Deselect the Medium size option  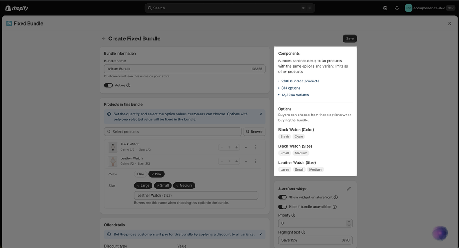(184, 185)
